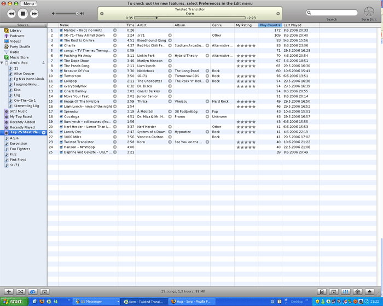Image resolution: width=383 pixels, height=306 pixels.
Task: Seek within the song progress bar
Action: [189, 18]
